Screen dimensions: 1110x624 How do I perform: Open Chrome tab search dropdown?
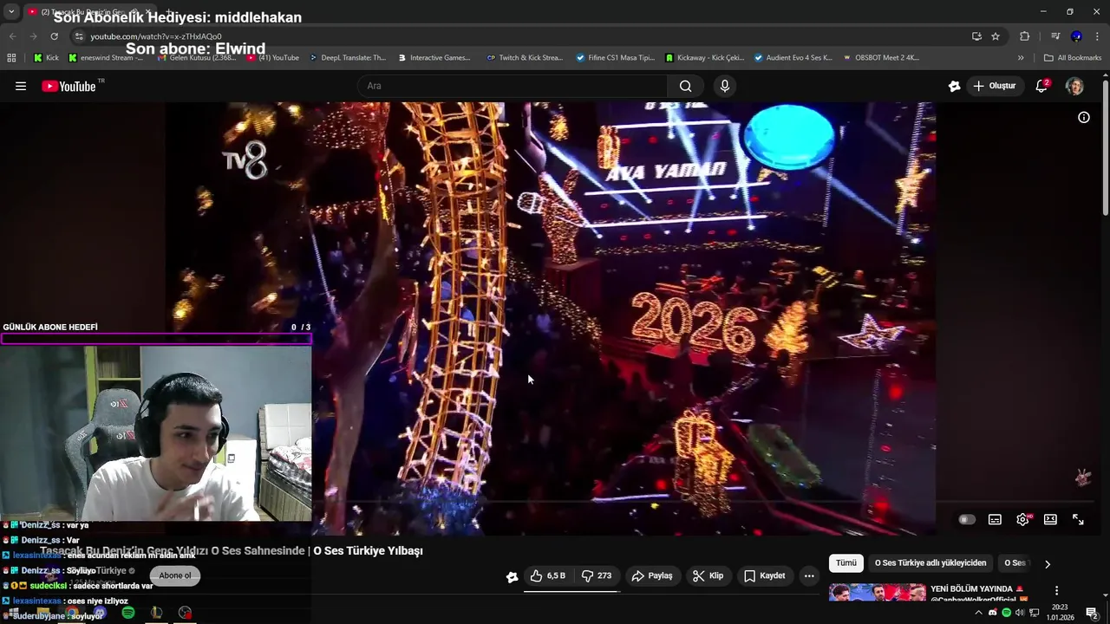pos(11,11)
